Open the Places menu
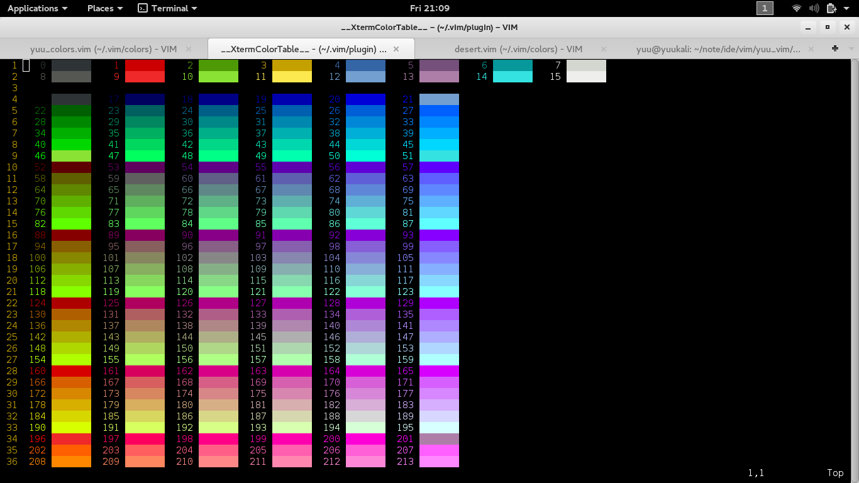Image resolution: width=859 pixels, height=483 pixels. pyautogui.click(x=105, y=8)
